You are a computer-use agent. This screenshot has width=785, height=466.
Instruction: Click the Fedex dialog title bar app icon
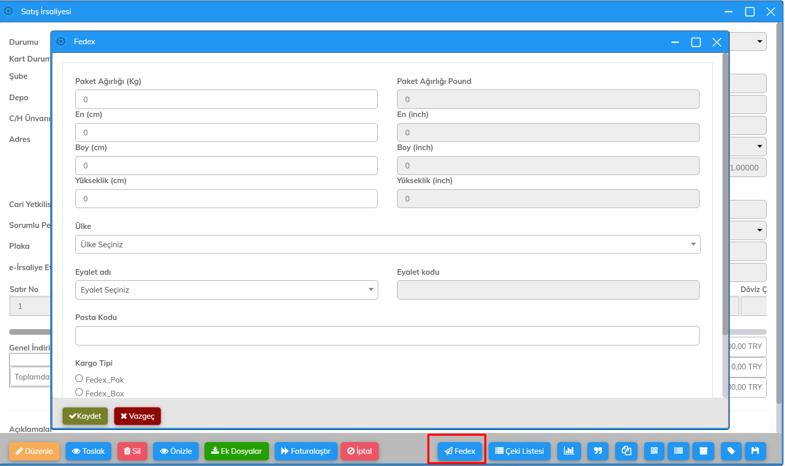[61, 42]
